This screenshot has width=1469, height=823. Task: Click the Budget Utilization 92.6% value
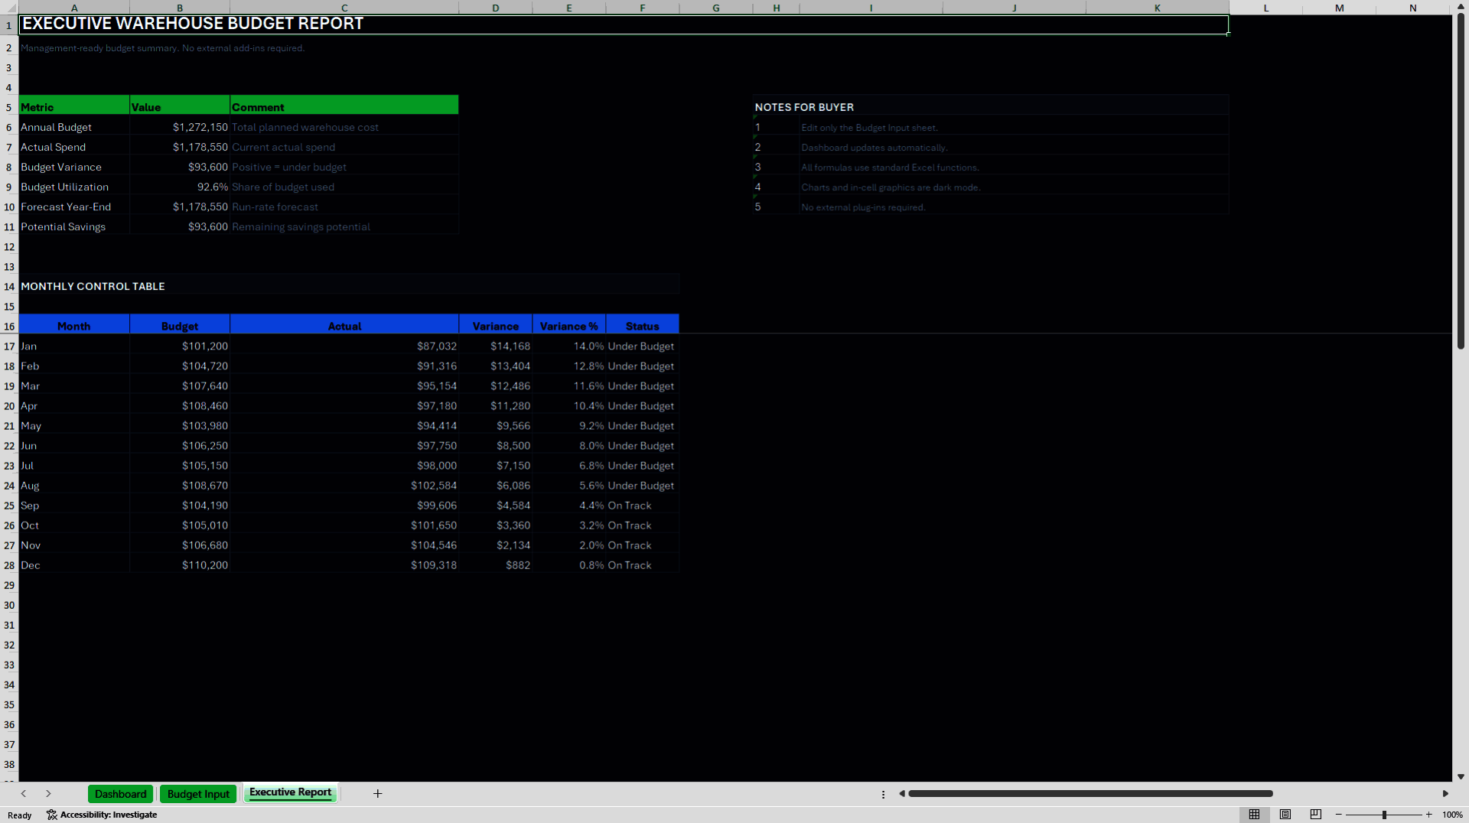coord(180,187)
